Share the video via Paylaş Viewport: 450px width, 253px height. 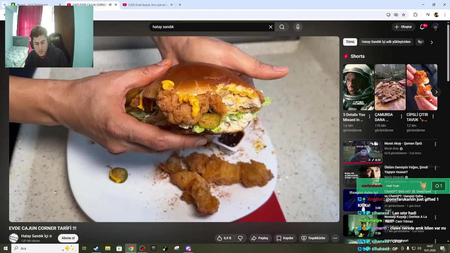(259, 238)
